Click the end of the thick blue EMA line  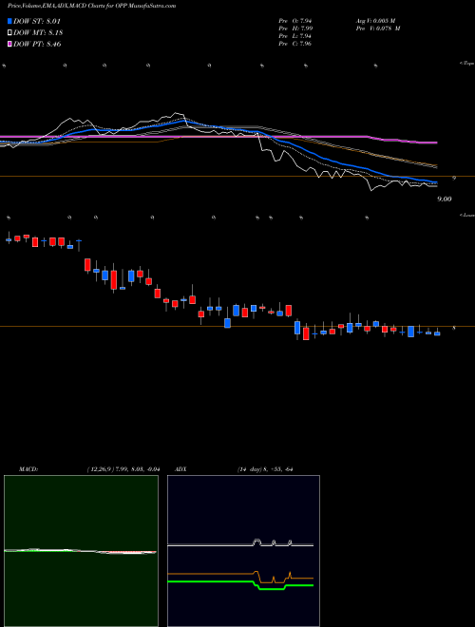[436, 182]
